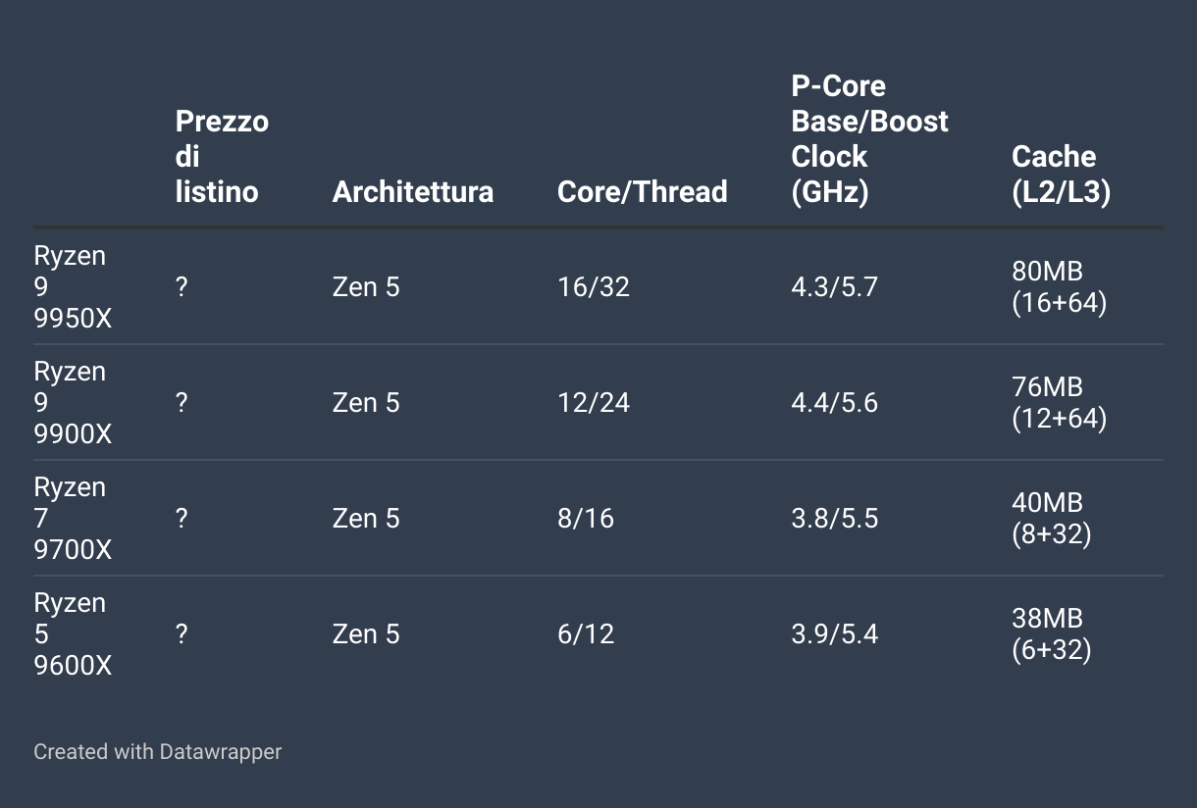Screen dimensions: 1197x808
Task: Click the 80MB (16+64) cache cell
Action: (1060, 287)
